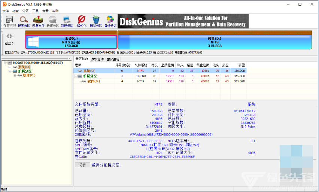This screenshot has width=319, height=192.
Task: Click the DiskGenius banner advertisement
Action: [x=183, y=21]
